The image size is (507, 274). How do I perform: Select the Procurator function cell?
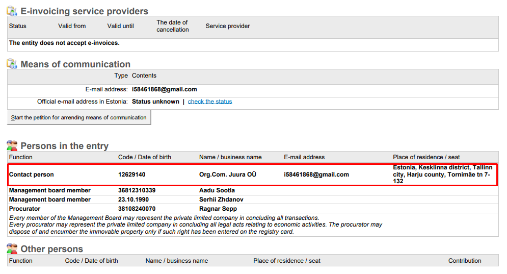(x=24, y=209)
